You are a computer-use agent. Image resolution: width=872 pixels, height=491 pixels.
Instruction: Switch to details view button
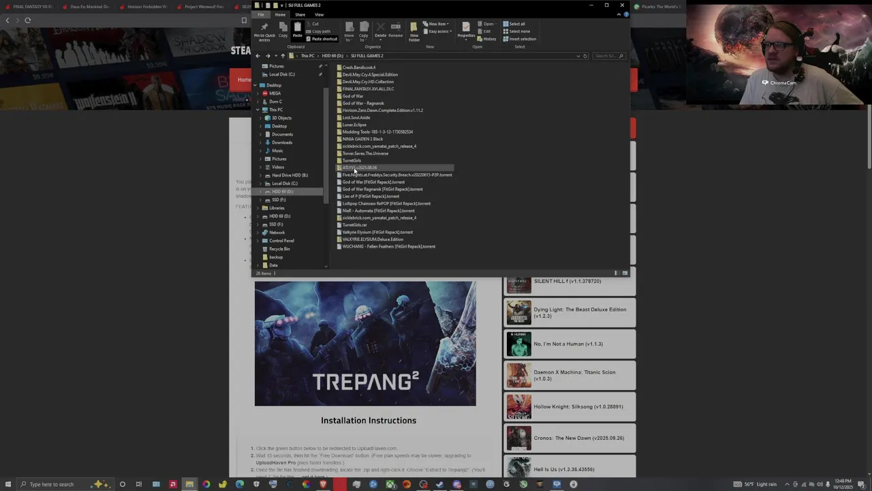pos(617,273)
